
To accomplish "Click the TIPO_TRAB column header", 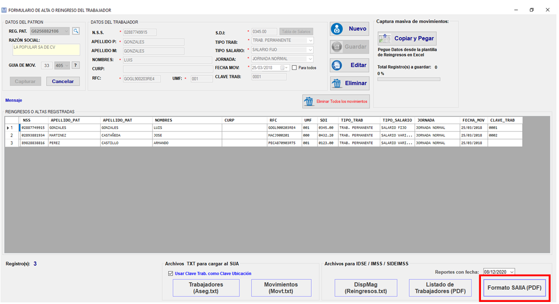I will click(358, 120).
